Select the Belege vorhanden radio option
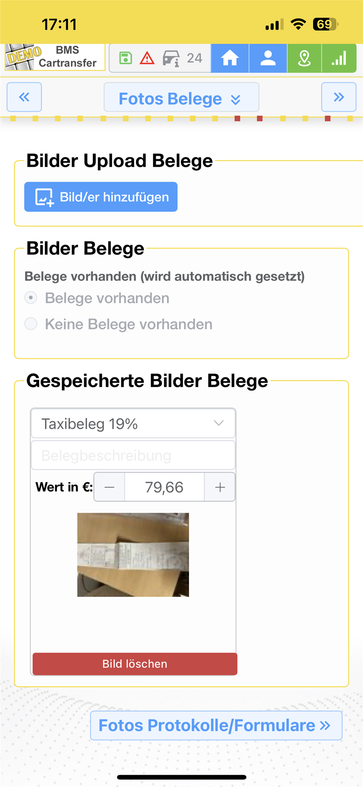The height and width of the screenshot is (787, 363). click(x=31, y=298)
